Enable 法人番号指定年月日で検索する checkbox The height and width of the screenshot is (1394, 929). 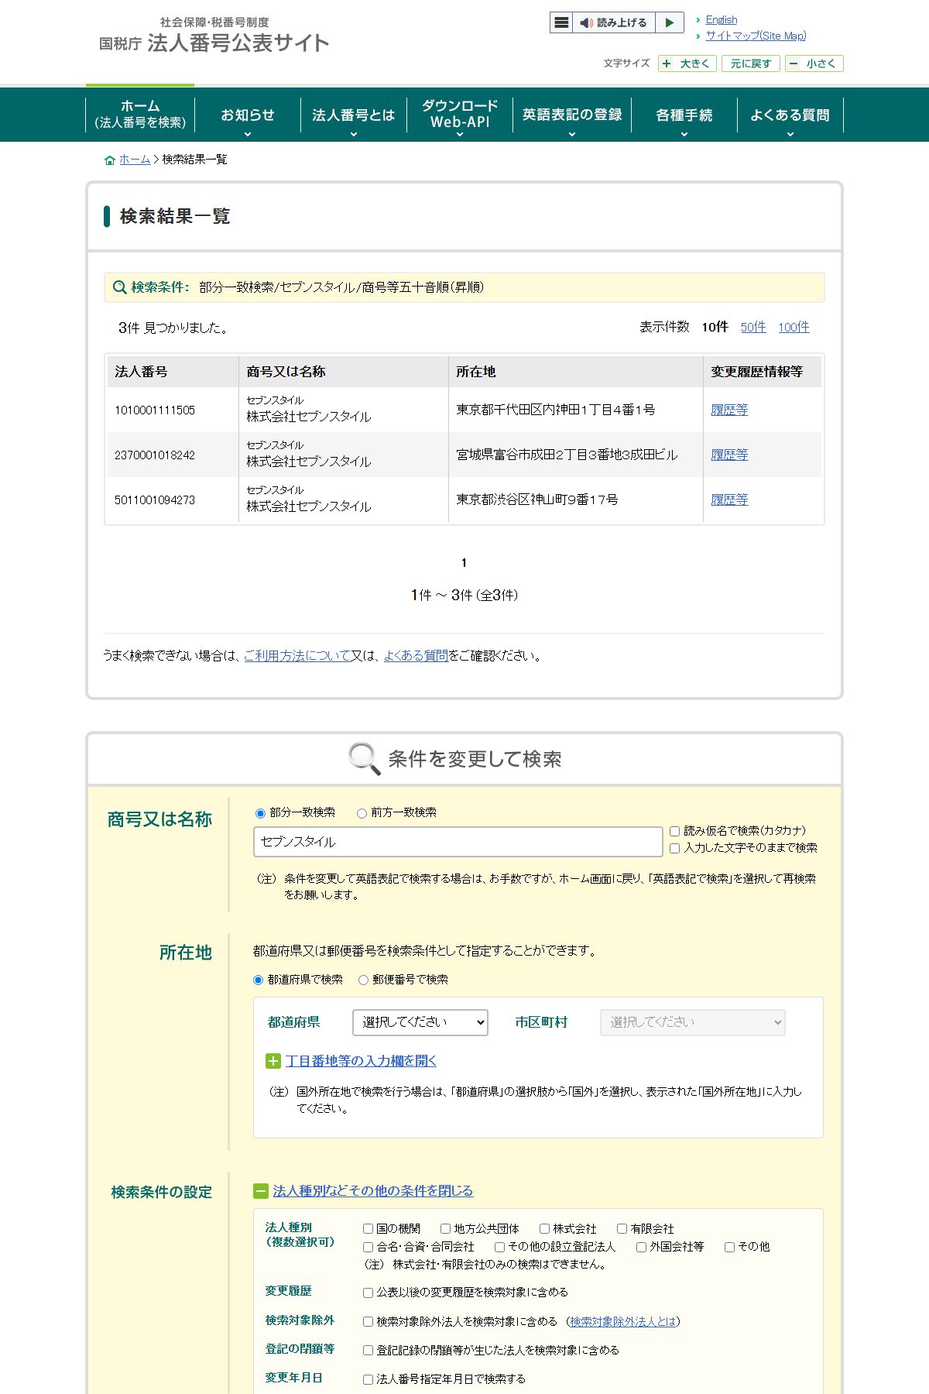pyautogui.click(x=369, y=1379)
